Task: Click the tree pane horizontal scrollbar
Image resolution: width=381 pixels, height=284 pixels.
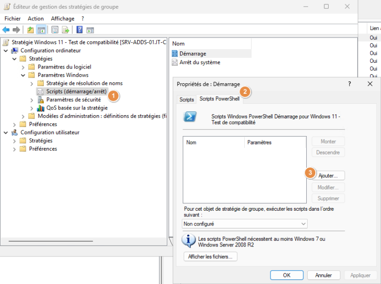Action: 51,241
